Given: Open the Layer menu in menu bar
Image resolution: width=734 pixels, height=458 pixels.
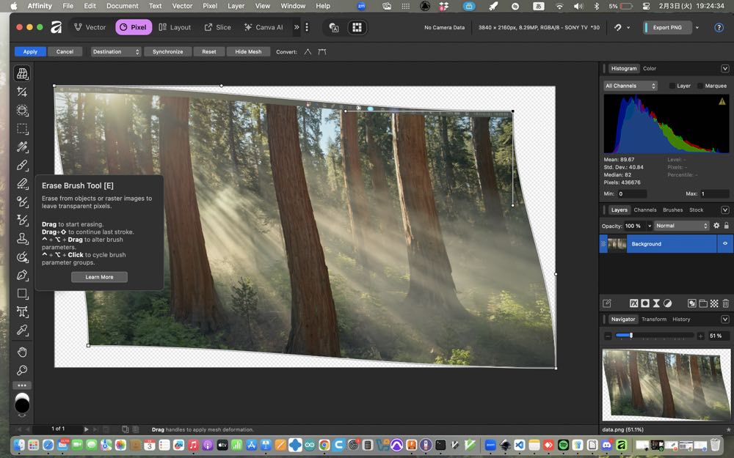Looking at the screenshot, I should point(236,6).
